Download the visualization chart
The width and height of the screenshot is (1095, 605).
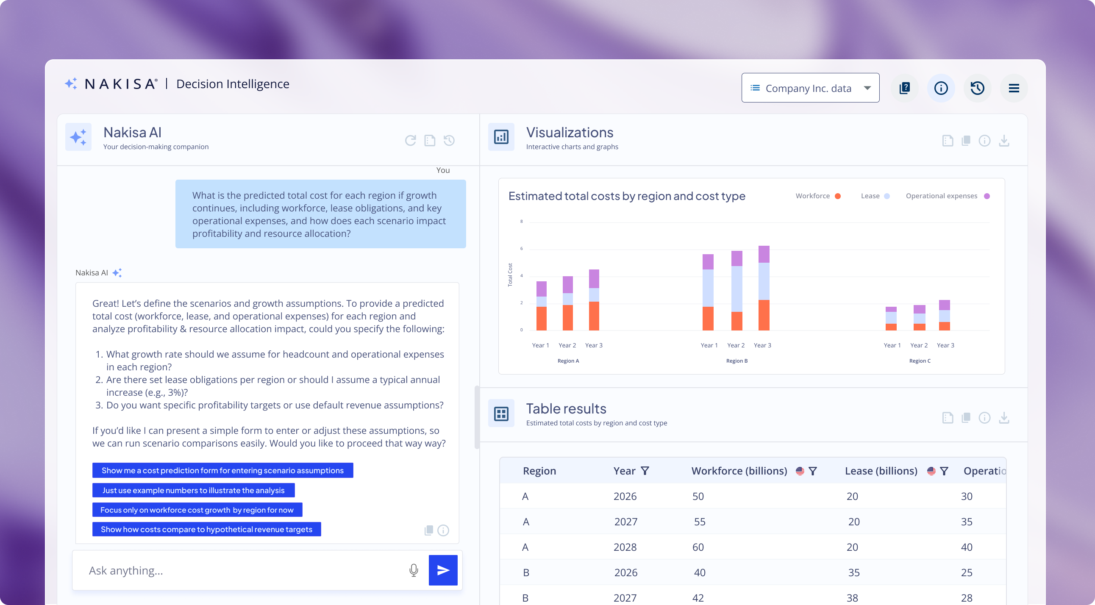(x=1004, y=141)
